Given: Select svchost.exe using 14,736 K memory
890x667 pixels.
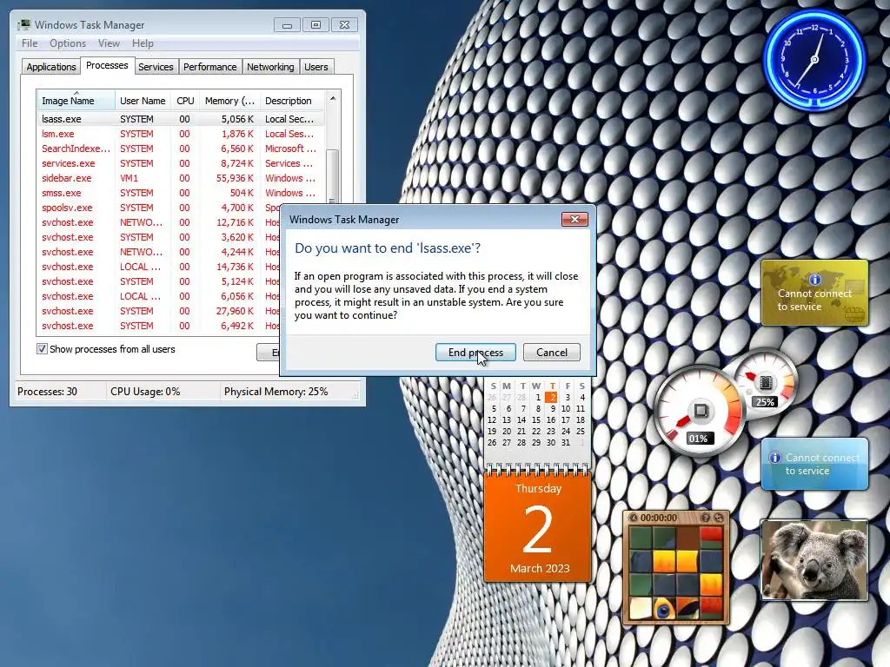Looking at the screenshot, I should tap(159, 267).
